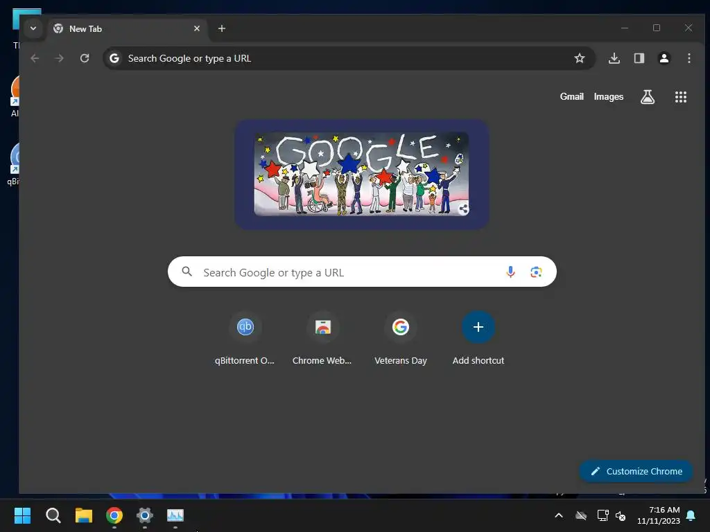
Task: Open the clock showing 7:16 AM
Action: click(x=659, y=515)
